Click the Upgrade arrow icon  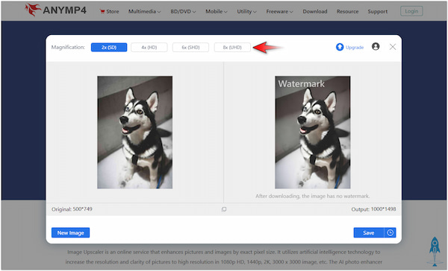[340, 47]
